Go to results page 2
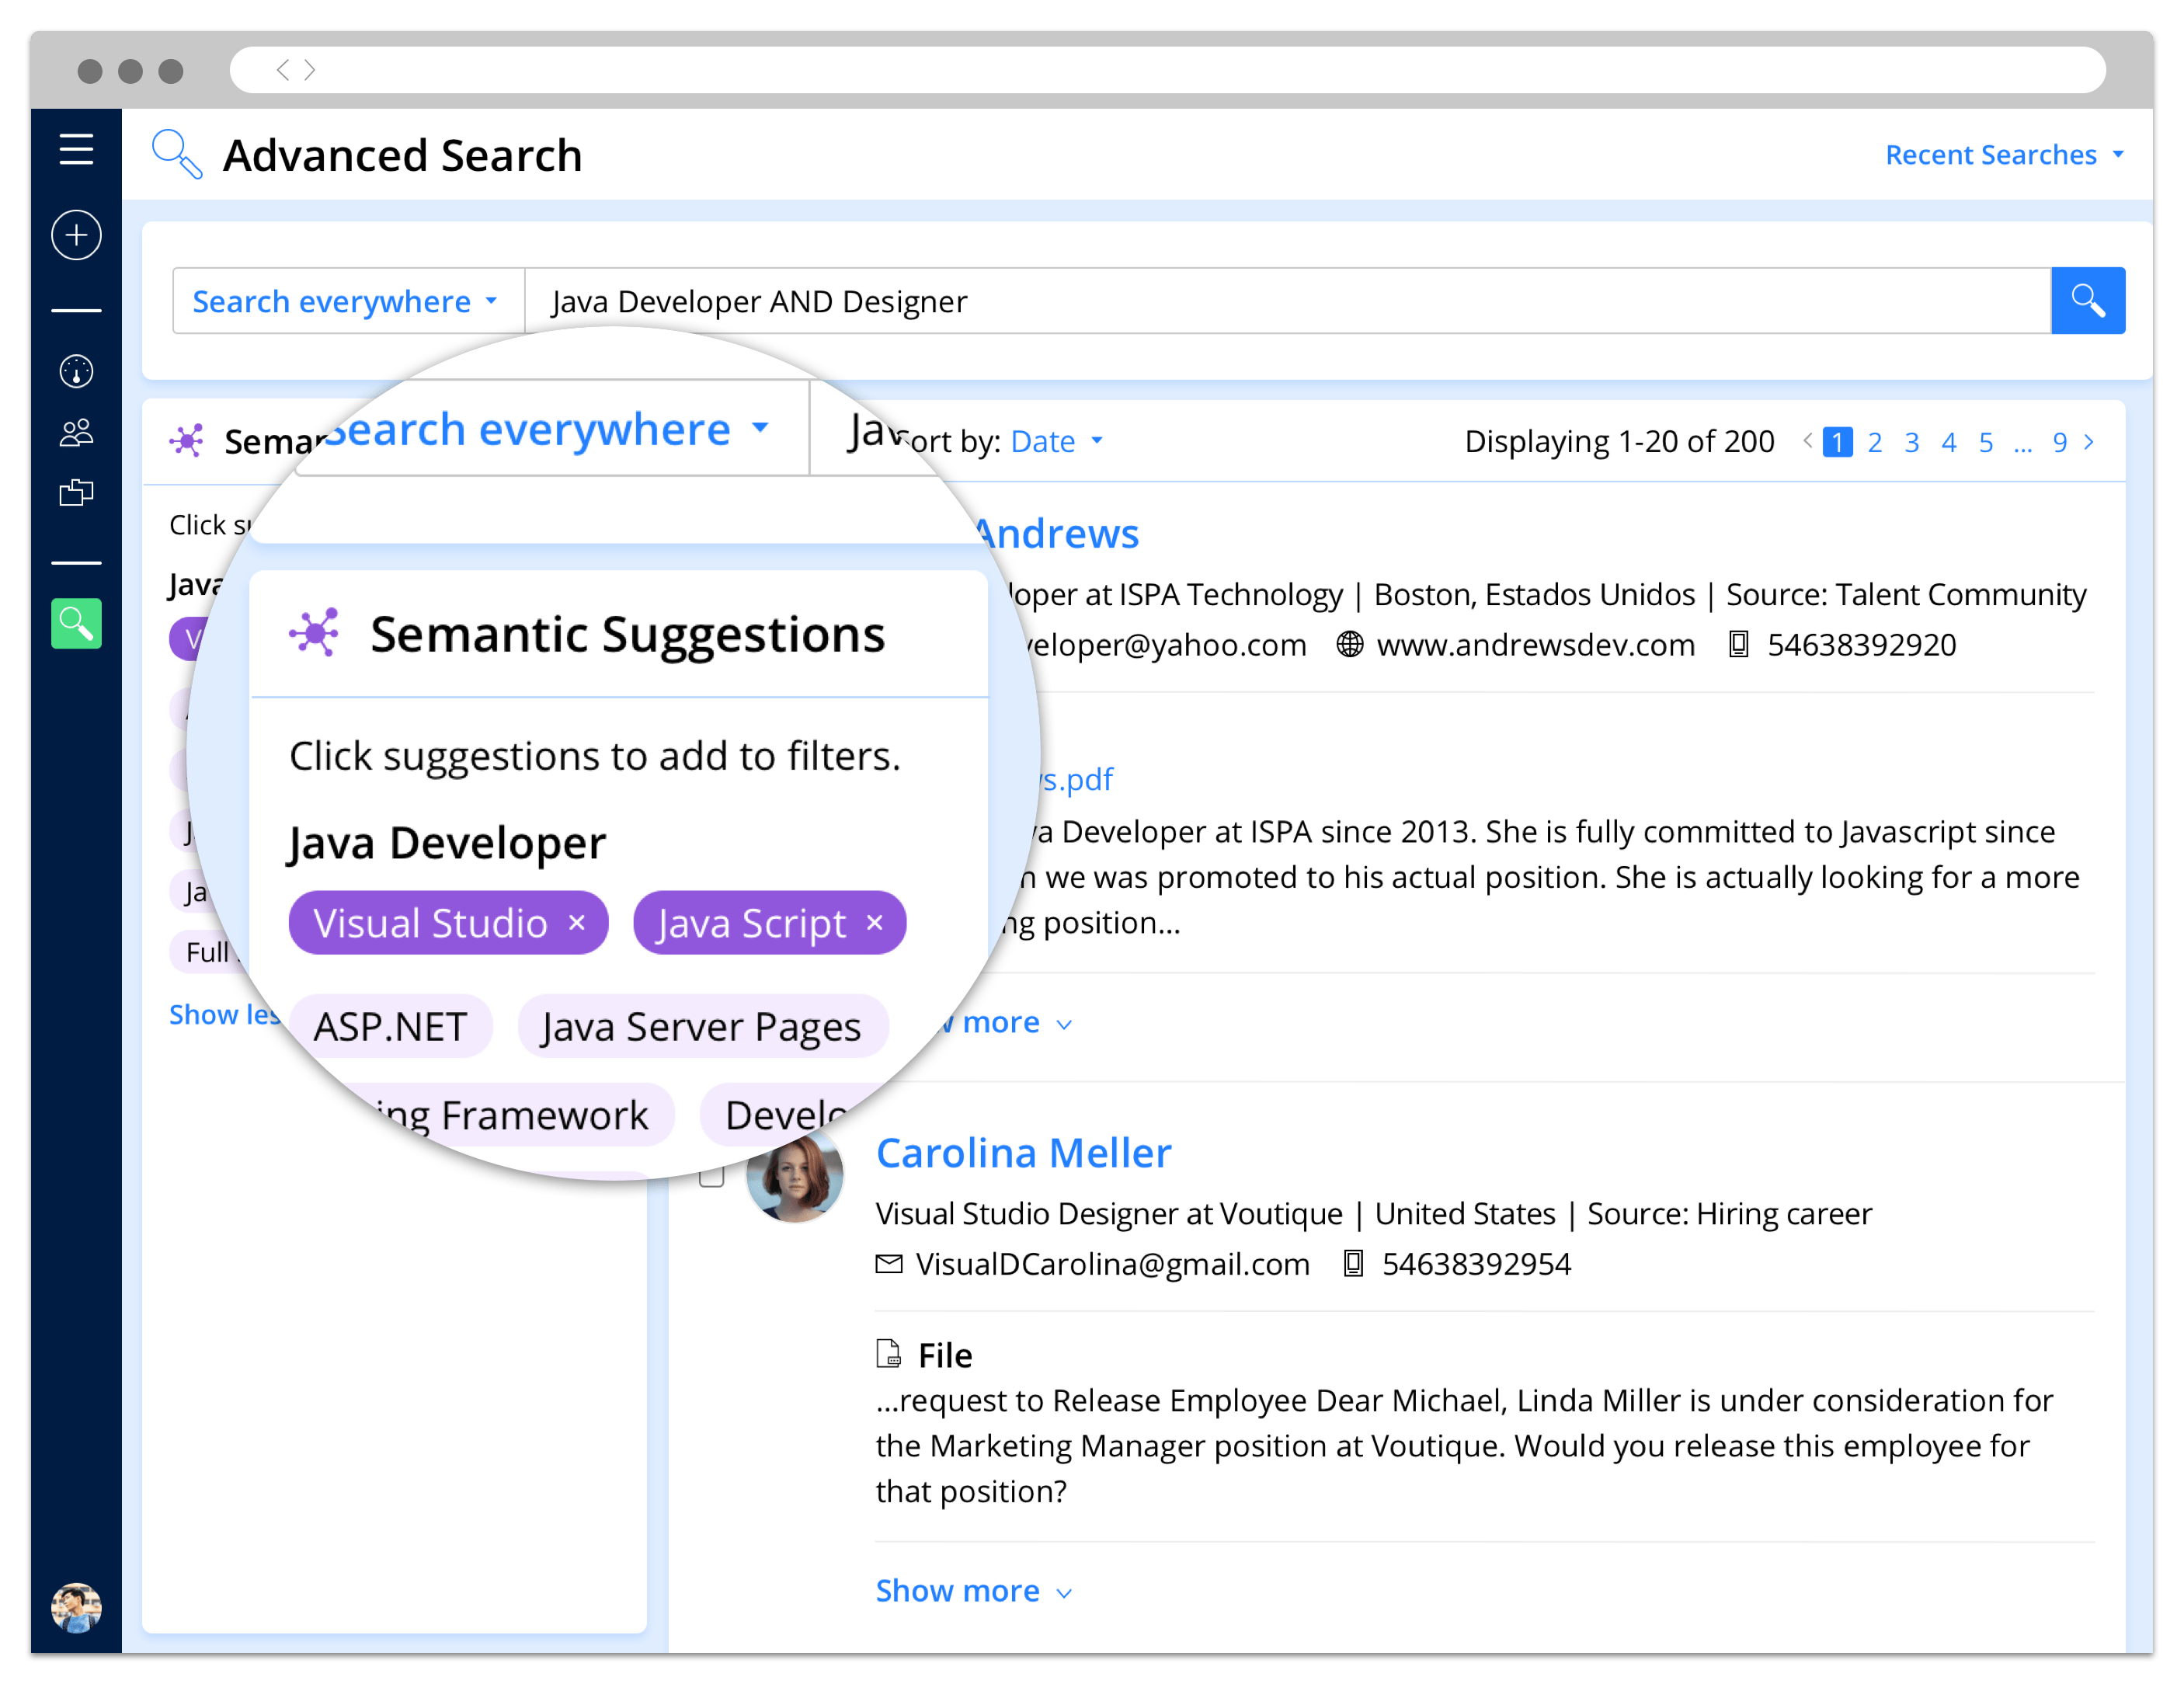This screenshot has height=1684, width=2184. [x=1875, y=442]
